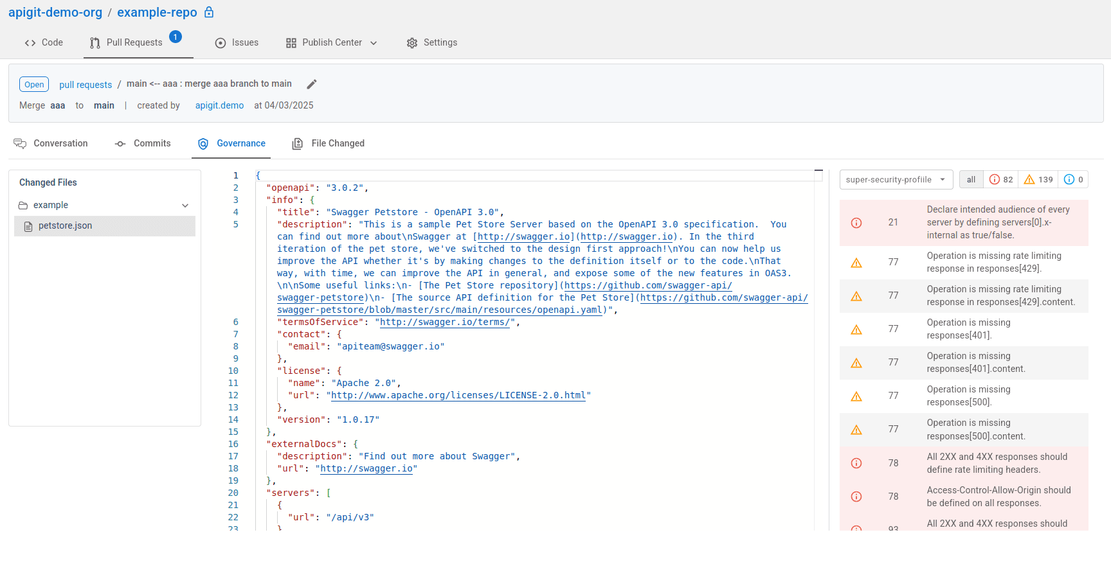Click line number 20 in editor gutter
1111x573 pixels.
[x=233, y=493]
